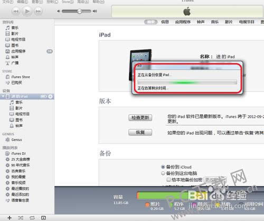Open the 最近播放的 smart playlist
Screen dimensions: 264x221
coord(20,189)
